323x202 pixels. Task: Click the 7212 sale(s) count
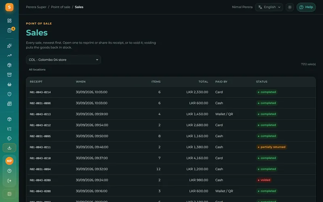(x=308, y=64)
